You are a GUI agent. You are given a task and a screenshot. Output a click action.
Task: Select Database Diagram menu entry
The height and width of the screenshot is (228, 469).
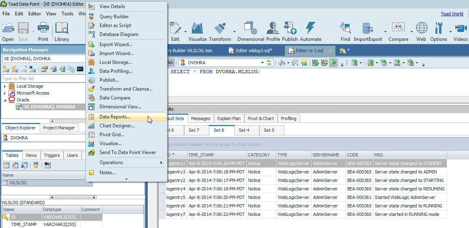tap(126, 34)
